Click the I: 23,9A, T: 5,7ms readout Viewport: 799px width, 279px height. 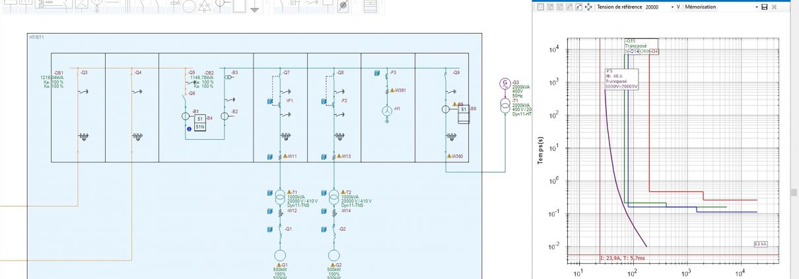(624, 258)
